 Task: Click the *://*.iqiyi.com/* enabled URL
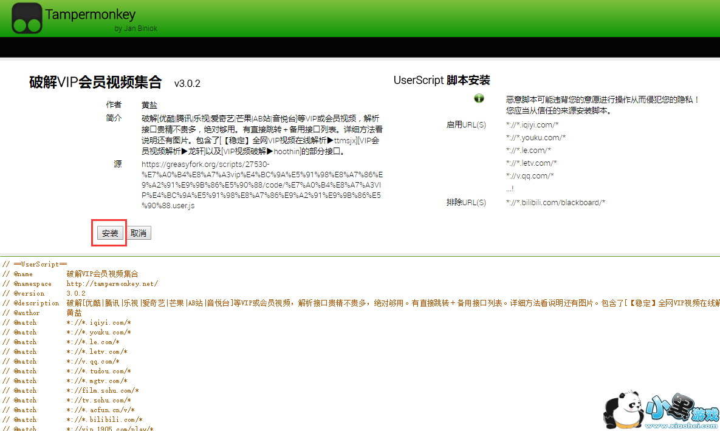coord(532,125)
